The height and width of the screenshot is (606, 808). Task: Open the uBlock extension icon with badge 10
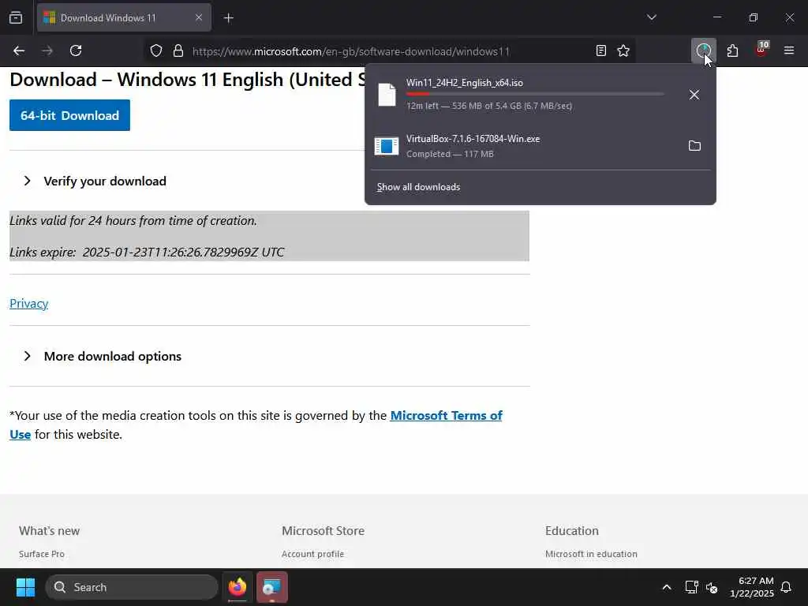[x=761, y=50]
